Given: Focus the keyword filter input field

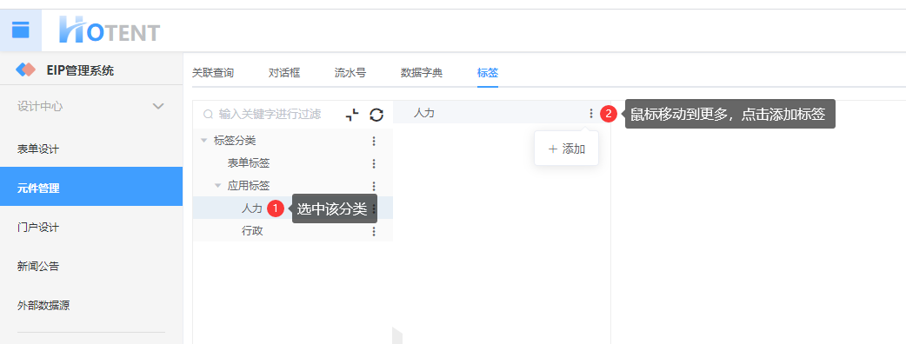Looking at the screenshot, I should coord(270,115).
